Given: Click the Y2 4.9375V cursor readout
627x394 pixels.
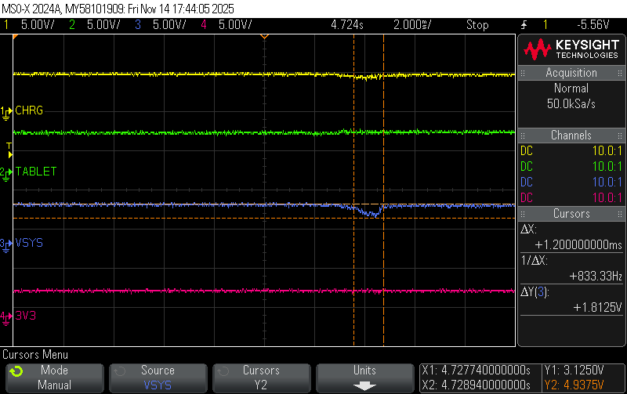Looking at the screenshot, I should pyautogui.click(x=574, y=385).
